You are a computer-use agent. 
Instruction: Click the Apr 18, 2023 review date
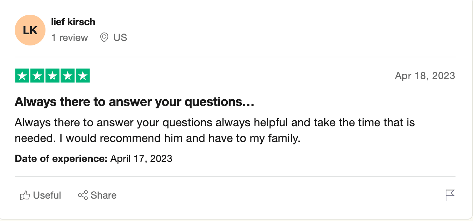click(x=425, y=76)
